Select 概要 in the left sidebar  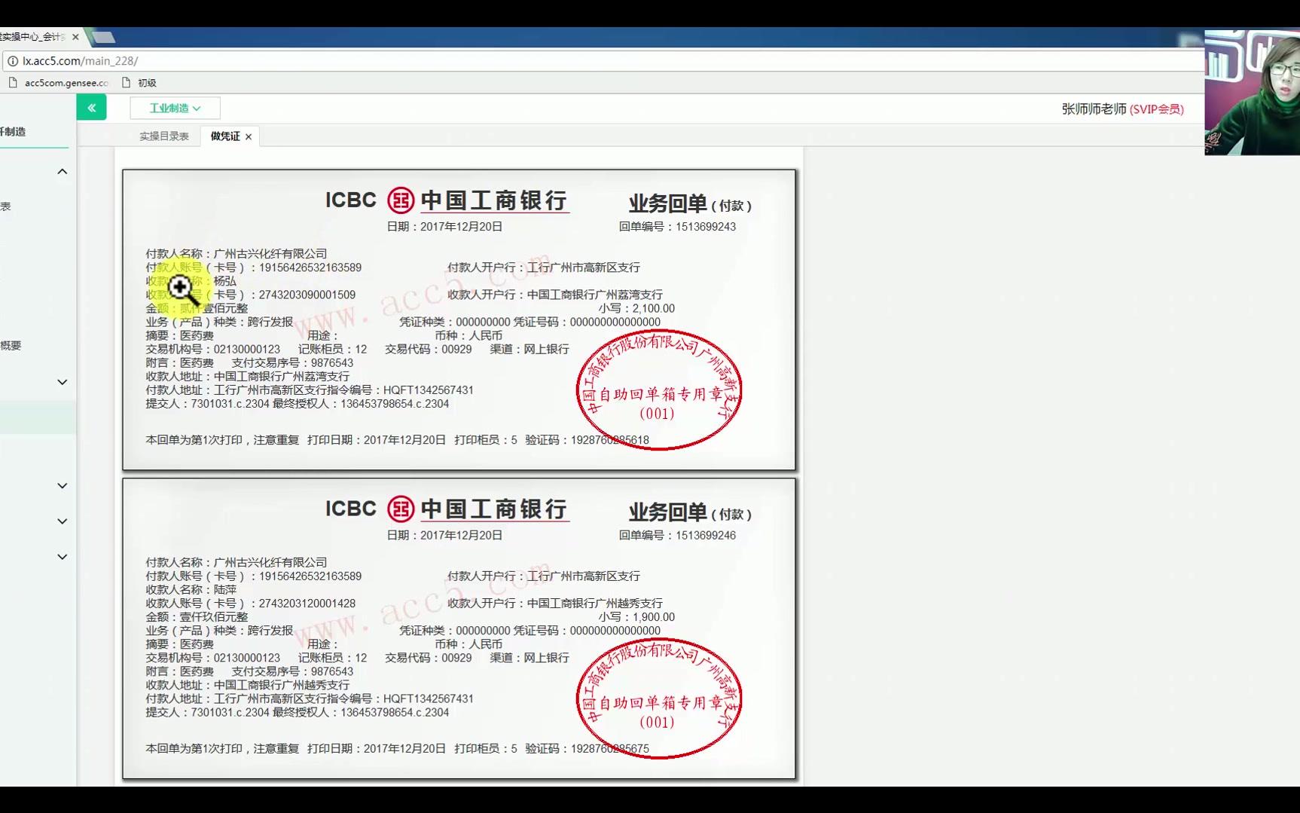pyautogui.click(x=11, y=346)
